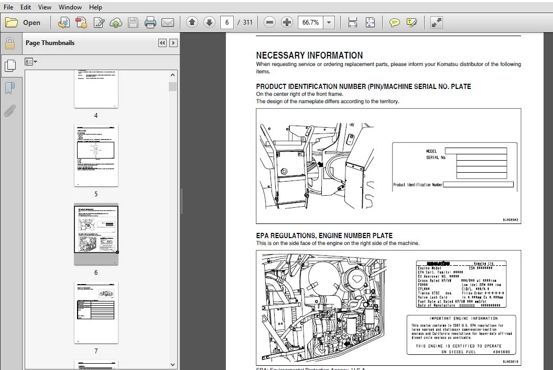The width and height of the screenshot is (553, 370).
Task: Click the Fit one full page icon
Action: tap(370, 23)
